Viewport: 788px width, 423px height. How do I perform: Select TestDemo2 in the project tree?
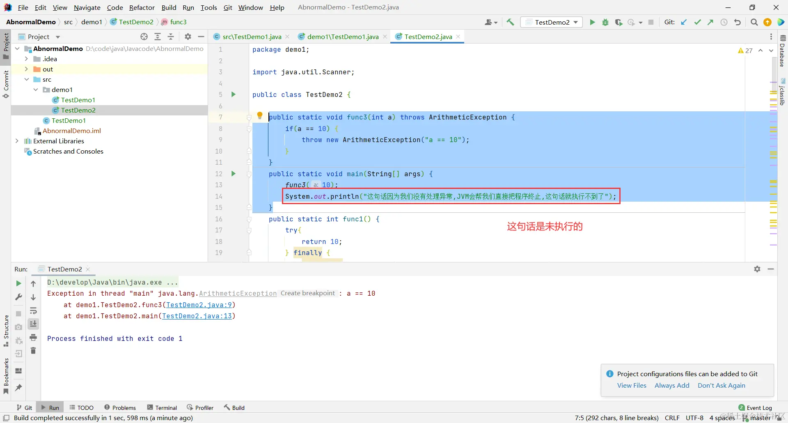(78, 110)
